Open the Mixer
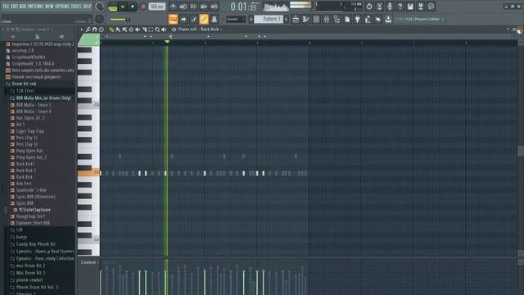Viewport: 524px width, 295px height. tap(327, 20)
